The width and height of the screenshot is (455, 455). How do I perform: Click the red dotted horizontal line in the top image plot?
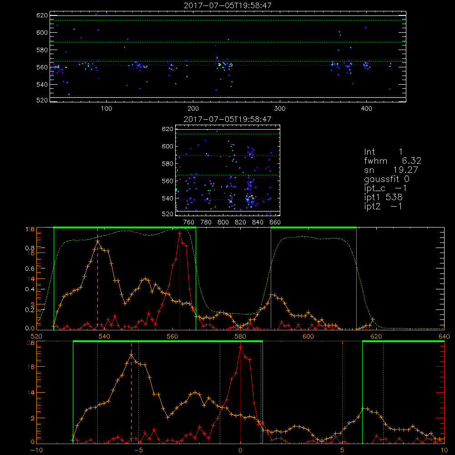coord(228,65)
